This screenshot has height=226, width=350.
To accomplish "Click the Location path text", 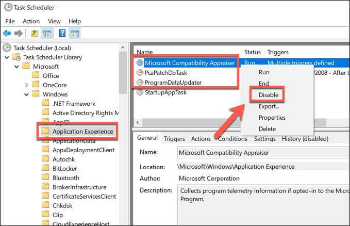I will pyautogui.click(x=236, y=167).
